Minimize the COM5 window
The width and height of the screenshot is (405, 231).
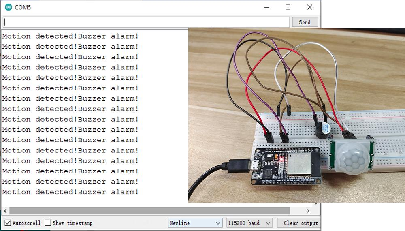pyautogui.click(x=267, y=7)
